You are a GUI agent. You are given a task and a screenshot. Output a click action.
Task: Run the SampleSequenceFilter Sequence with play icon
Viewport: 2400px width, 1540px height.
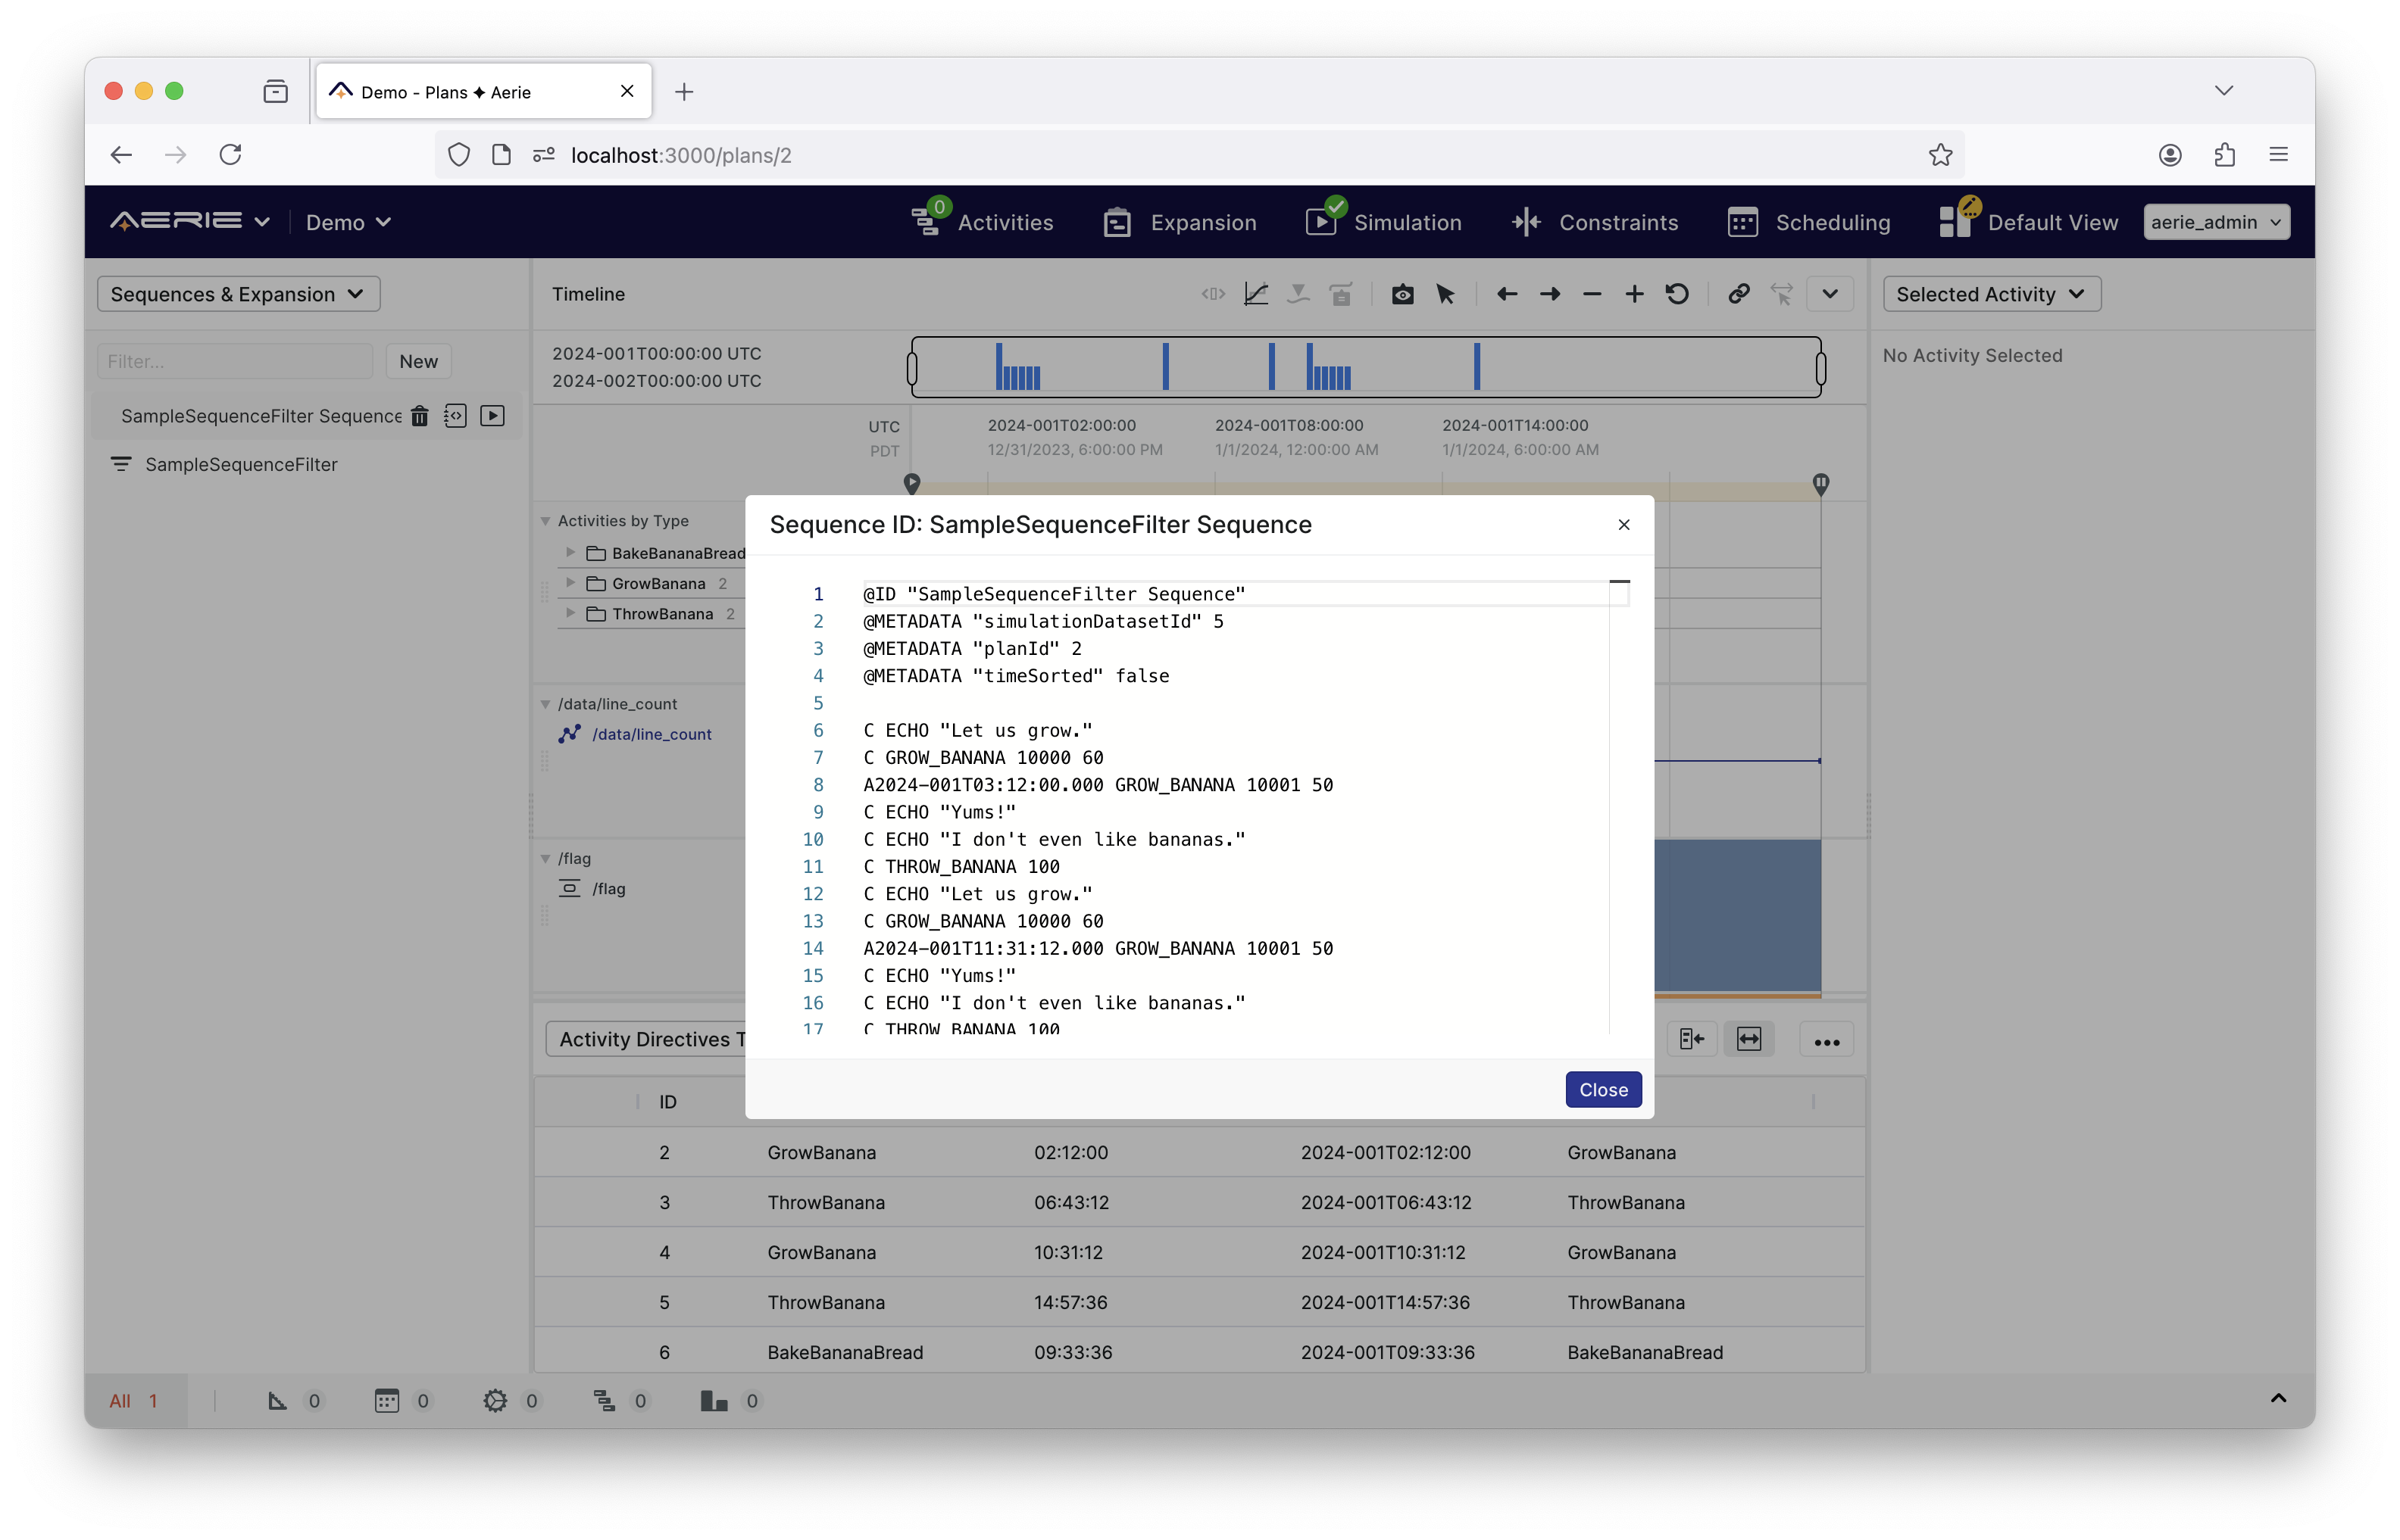(x=492, y=416)
